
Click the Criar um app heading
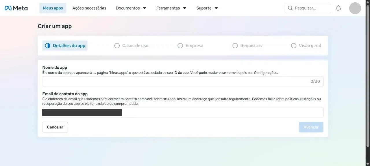pos(55,26)
